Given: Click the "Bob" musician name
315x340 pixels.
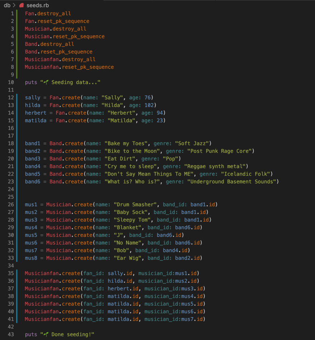Looking at the screenshot, I should 122,250.
